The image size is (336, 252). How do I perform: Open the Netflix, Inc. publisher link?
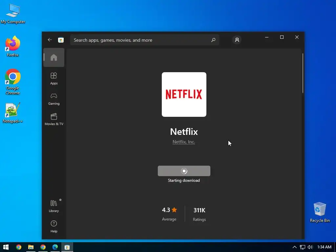pos(184,142)
